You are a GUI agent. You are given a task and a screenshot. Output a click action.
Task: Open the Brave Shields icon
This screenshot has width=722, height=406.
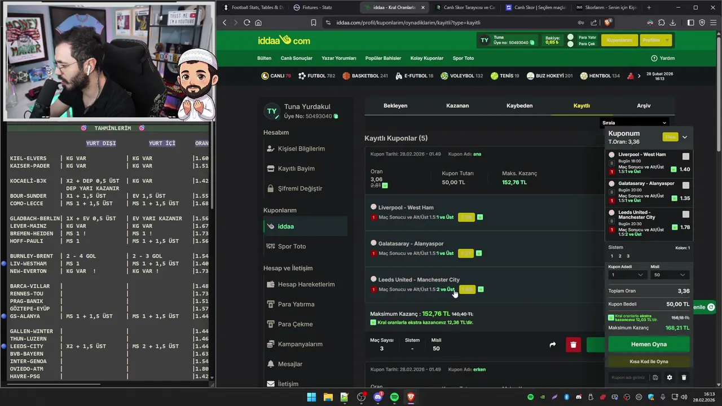607,23
